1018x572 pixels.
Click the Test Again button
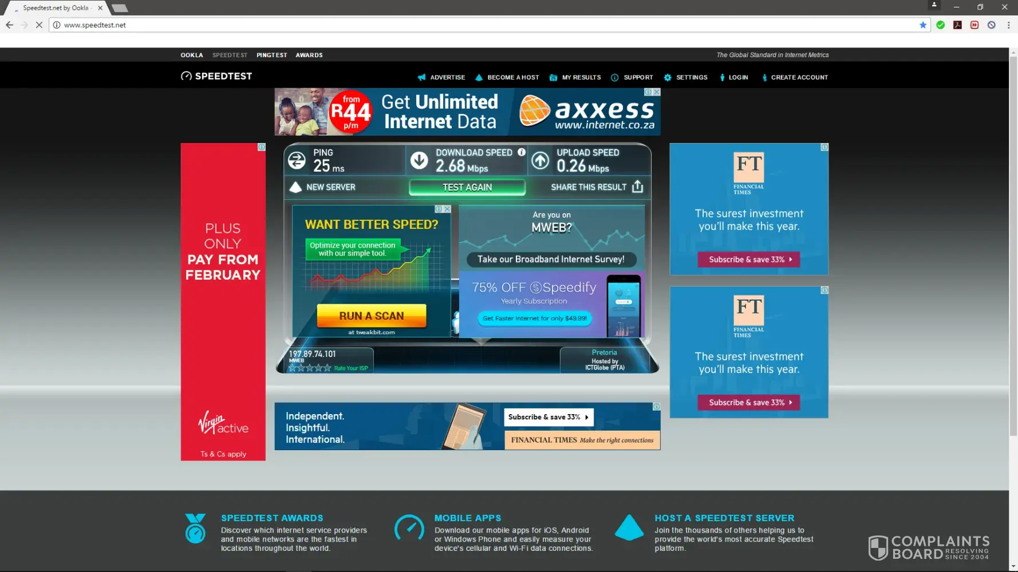coord(467,187)
